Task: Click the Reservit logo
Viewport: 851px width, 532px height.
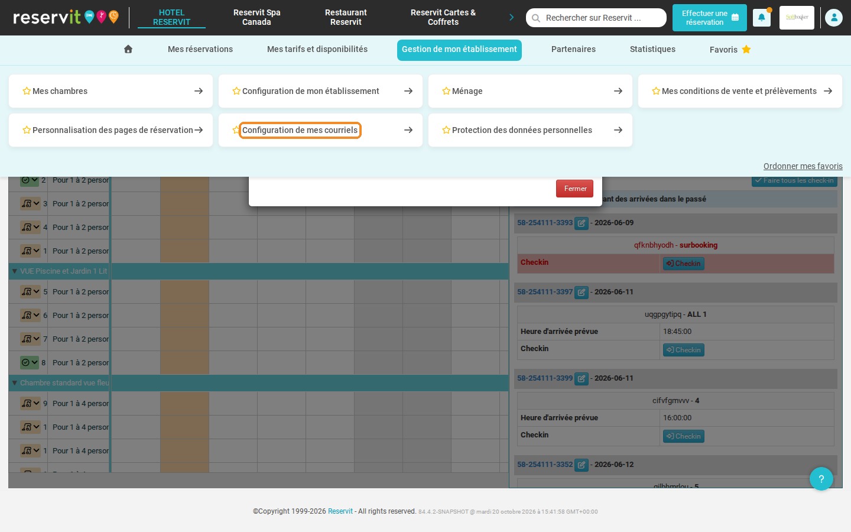Action: click(x=66, y=17)
